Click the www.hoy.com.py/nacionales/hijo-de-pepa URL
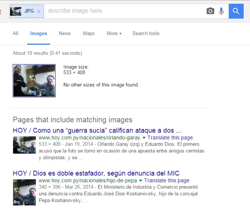Image resolution: width=250 pixels, height=211 pixels. [x=88, y=180]
